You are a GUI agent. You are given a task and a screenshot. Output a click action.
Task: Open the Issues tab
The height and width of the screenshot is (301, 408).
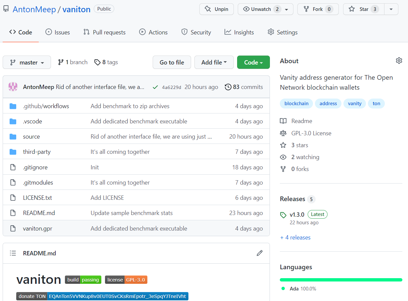click(58, 32)
